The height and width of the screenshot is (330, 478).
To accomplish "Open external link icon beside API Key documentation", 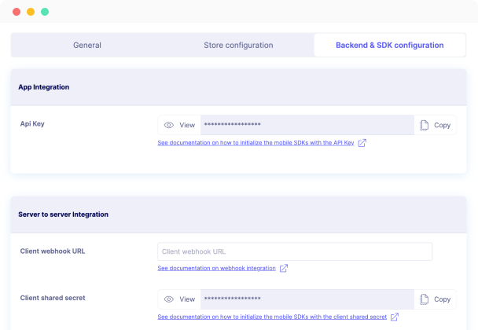I will [x=362, y=142].
